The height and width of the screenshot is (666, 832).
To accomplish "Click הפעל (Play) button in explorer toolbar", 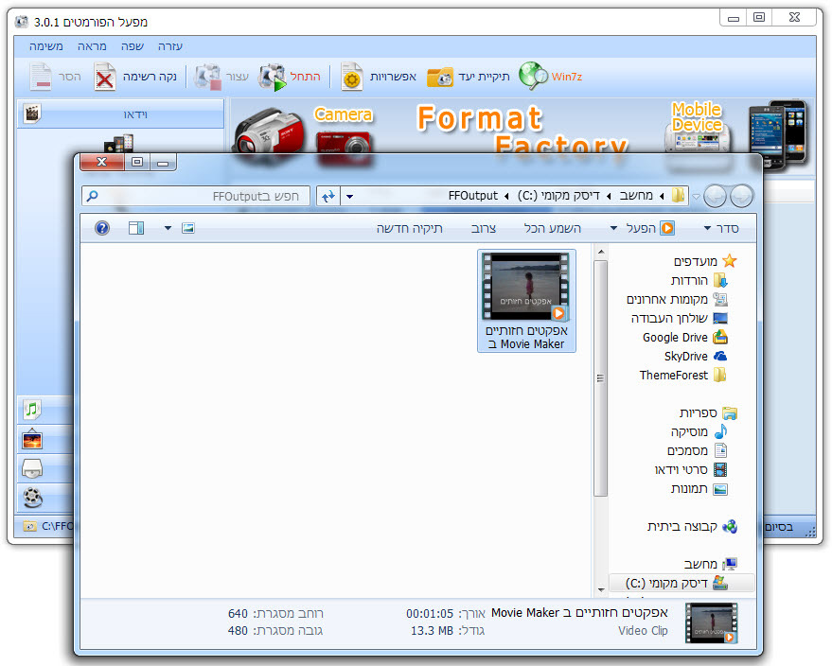I will click(650, 228).
